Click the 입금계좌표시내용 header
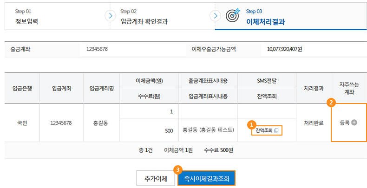 208,96
